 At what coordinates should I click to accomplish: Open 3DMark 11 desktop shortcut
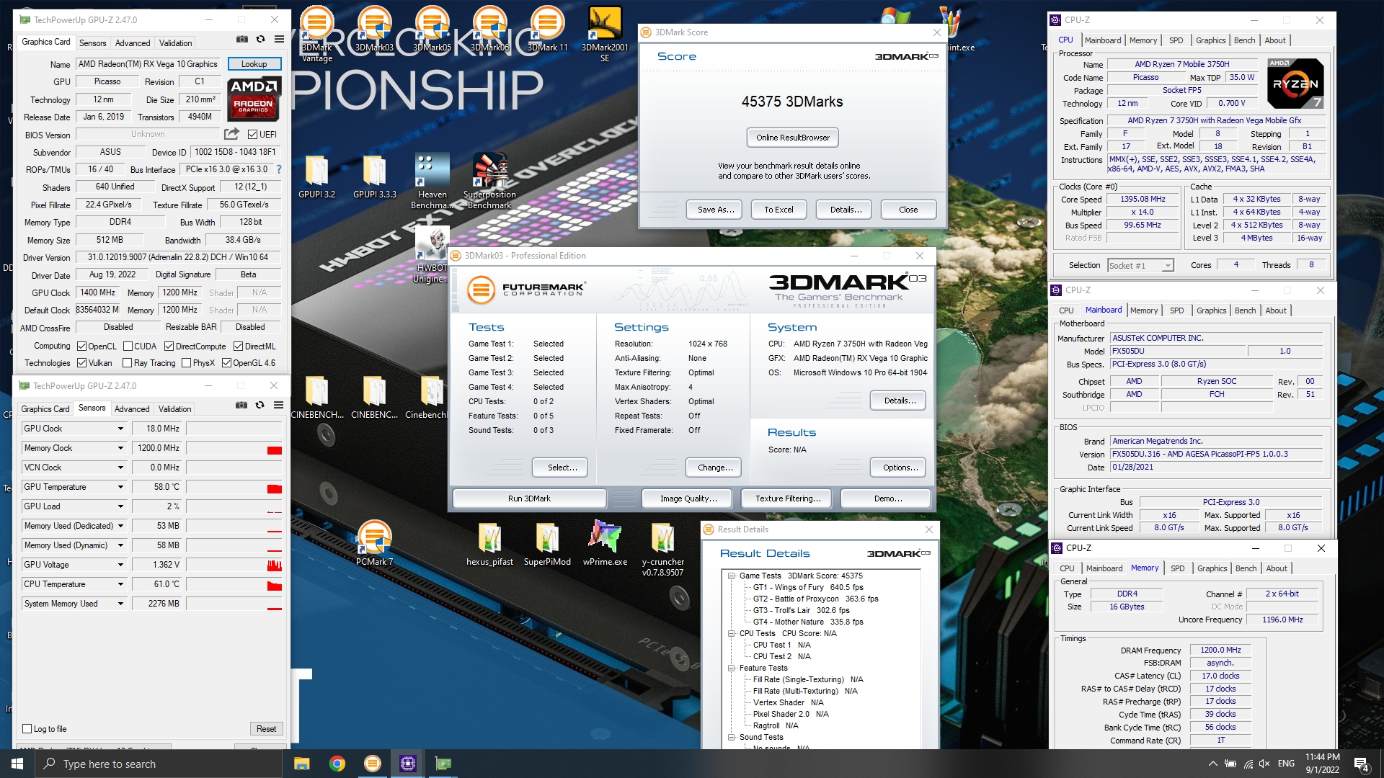pyautogui.click(x=548, y=29)
